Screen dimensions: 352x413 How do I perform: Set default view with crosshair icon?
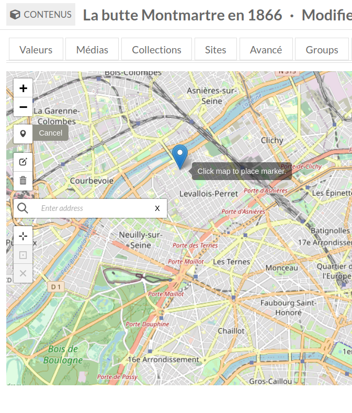point(23,236)
